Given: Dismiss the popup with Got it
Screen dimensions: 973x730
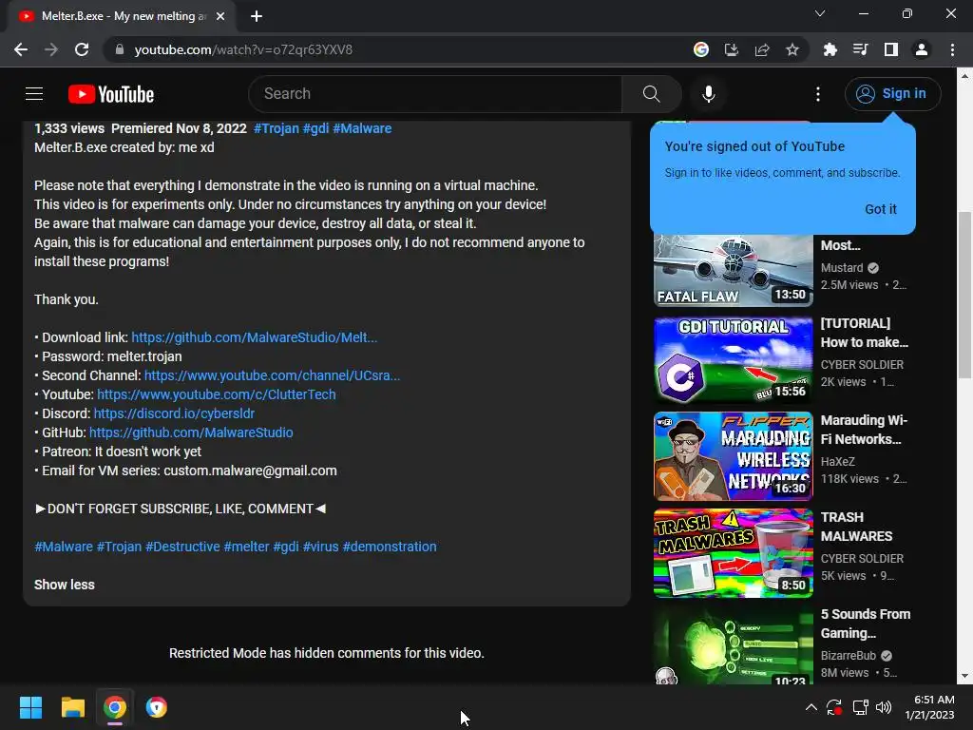Looking at the screenshot, I should 881,209.
